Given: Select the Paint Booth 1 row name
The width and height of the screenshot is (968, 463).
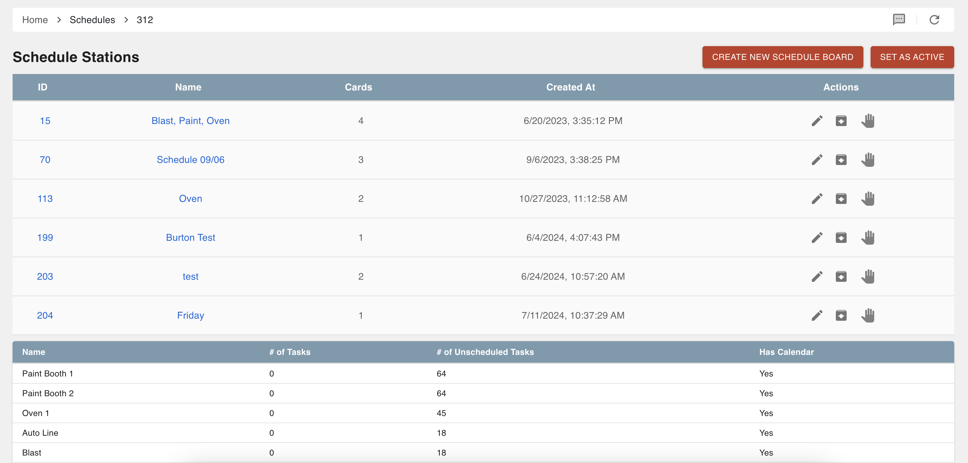Looking at the screenshot, I should pyautogui.click(x=48, y=374).
